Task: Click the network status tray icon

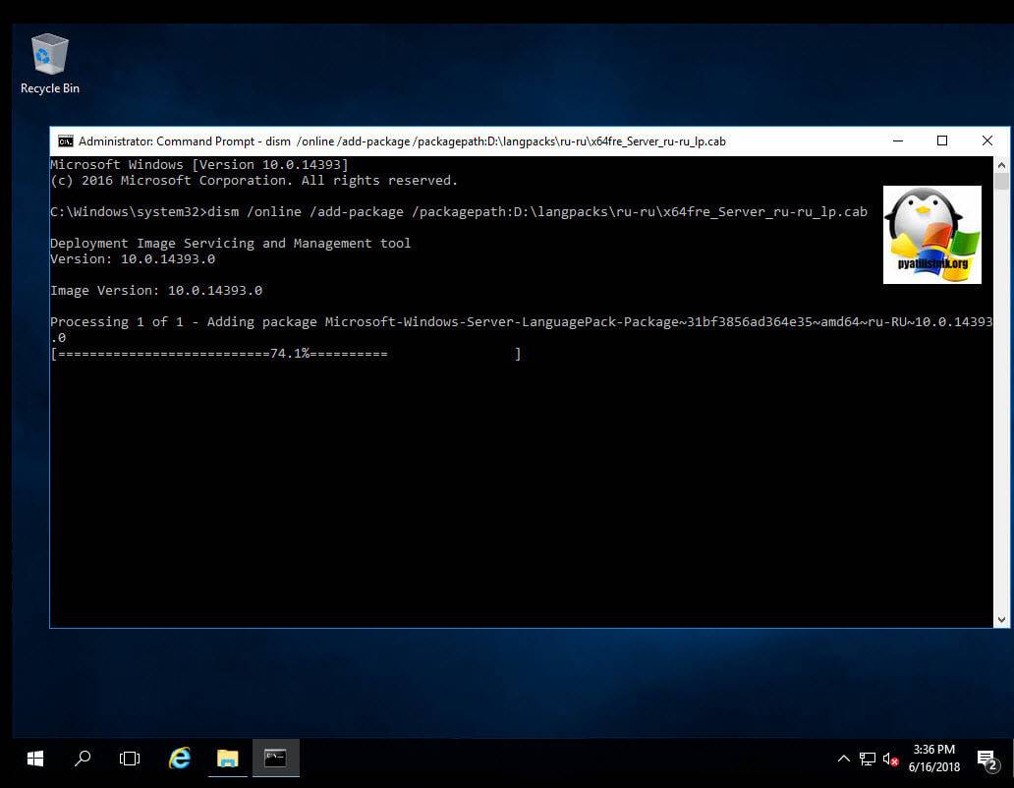Action: (867, 760)
